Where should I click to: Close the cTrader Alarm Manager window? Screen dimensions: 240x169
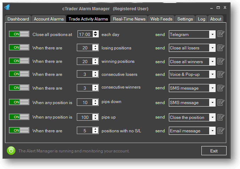point(225,7)
